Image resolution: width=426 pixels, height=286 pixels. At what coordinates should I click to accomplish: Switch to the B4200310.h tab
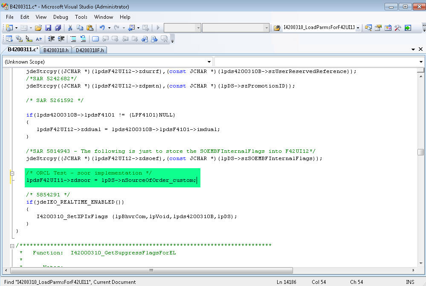56,50
